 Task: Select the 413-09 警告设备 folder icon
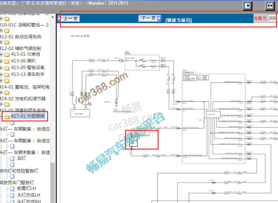pyautogui.click(x=7, y=68)
